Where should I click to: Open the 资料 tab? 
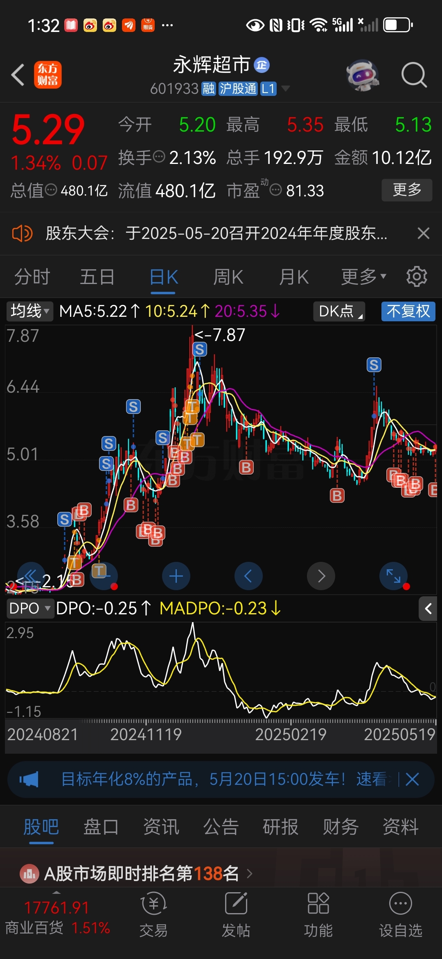400,827
